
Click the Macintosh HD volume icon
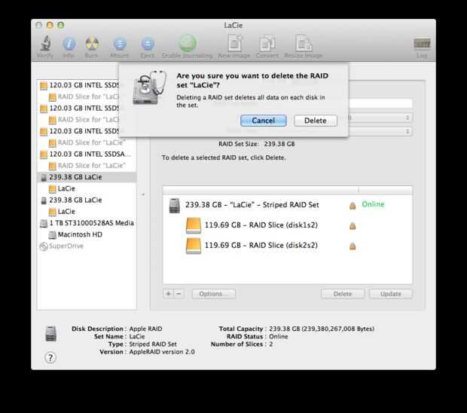tap(53, 235)
